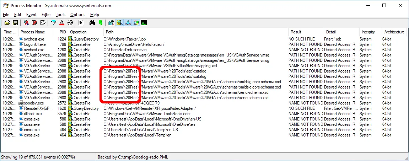Click the VMware Tools\tools.conf path
This screenshot has height=161, width=409.
[147, 114]
